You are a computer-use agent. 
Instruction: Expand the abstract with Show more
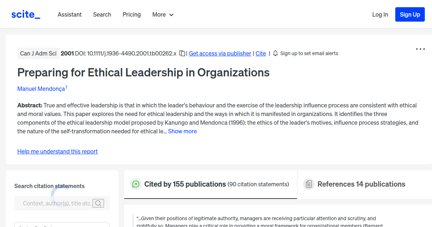coord(182,131)
